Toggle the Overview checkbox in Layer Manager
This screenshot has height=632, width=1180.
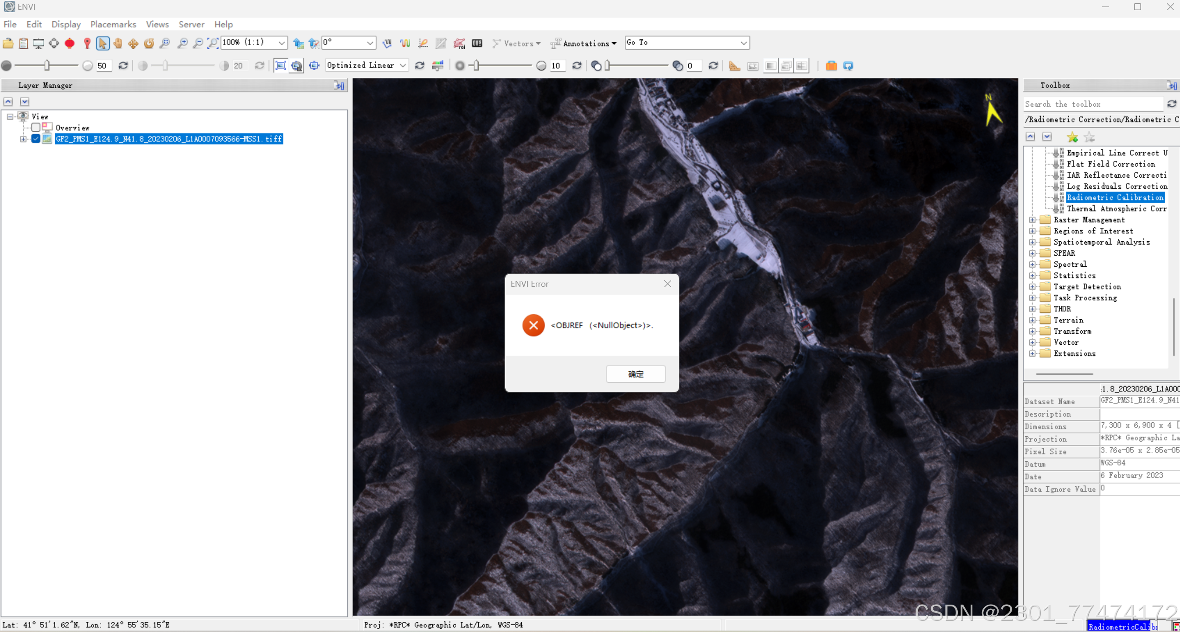36,128
